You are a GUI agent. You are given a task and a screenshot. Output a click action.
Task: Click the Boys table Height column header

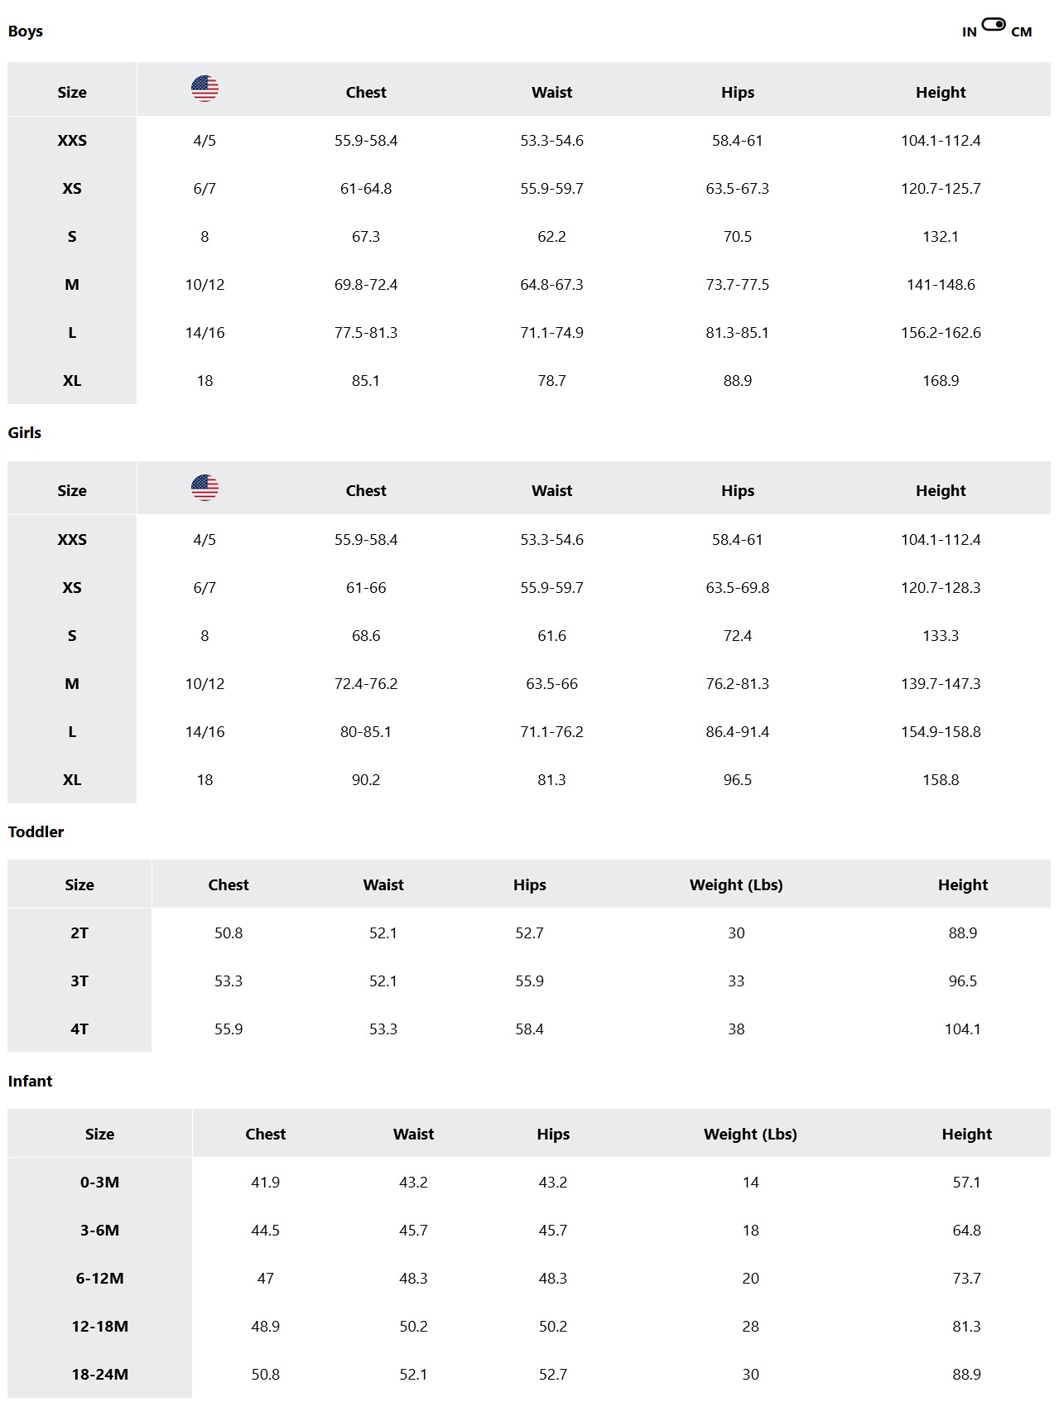941,92
